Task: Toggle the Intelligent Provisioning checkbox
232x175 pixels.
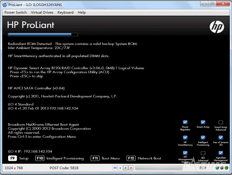Action: pos(203,137)
